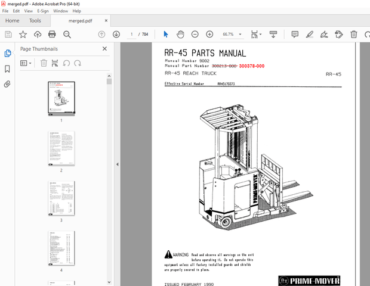This screenshot has height=286, width=370.
Task: Rotate page counterclockwise
Action: point(66,63)
